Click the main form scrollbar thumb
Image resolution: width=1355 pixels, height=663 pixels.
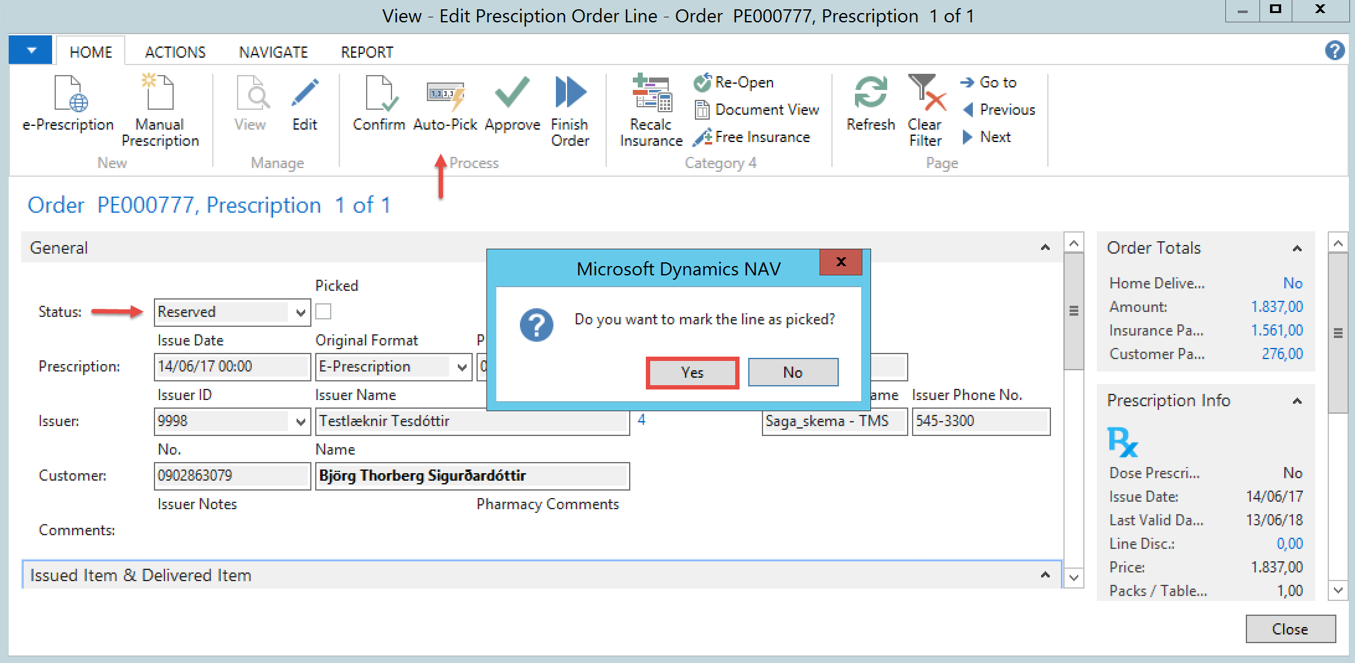(x=1074, y=311)
